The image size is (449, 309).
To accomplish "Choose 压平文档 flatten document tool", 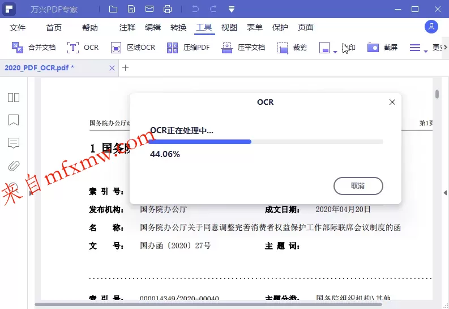I will pos(243,47).
